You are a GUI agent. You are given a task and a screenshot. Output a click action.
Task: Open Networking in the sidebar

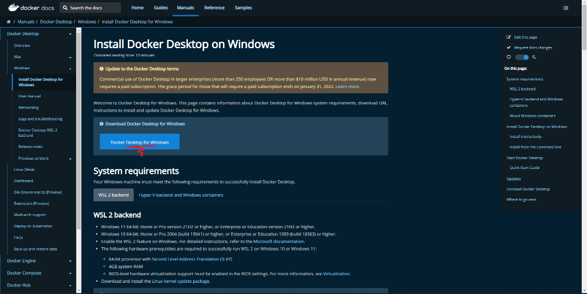[x=28, y=108]
